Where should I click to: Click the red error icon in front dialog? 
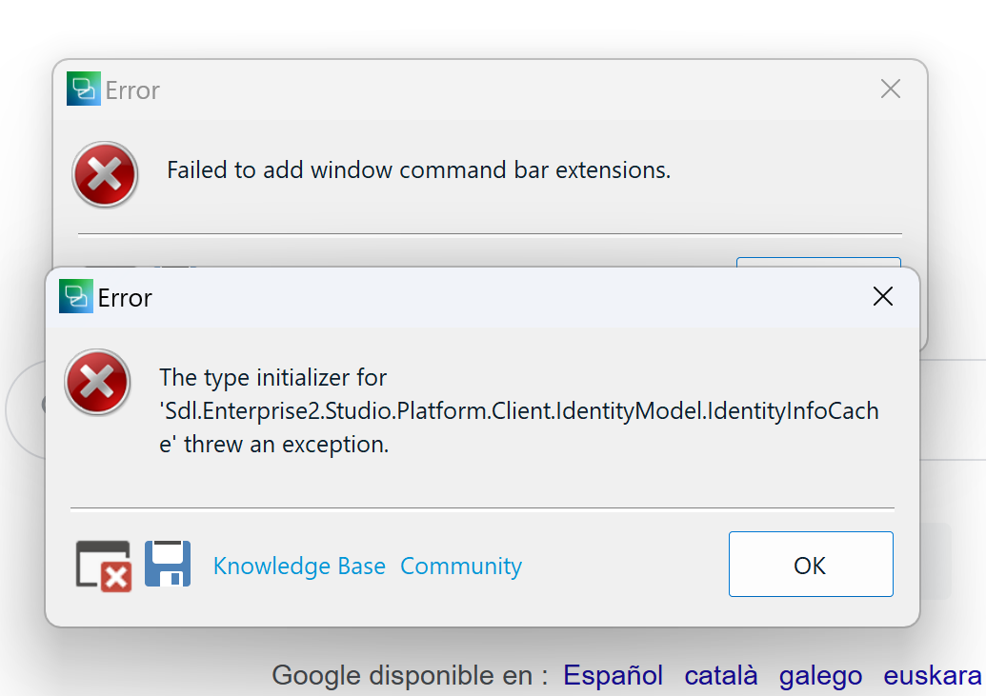pyautogui.click(x=97, y=382)
